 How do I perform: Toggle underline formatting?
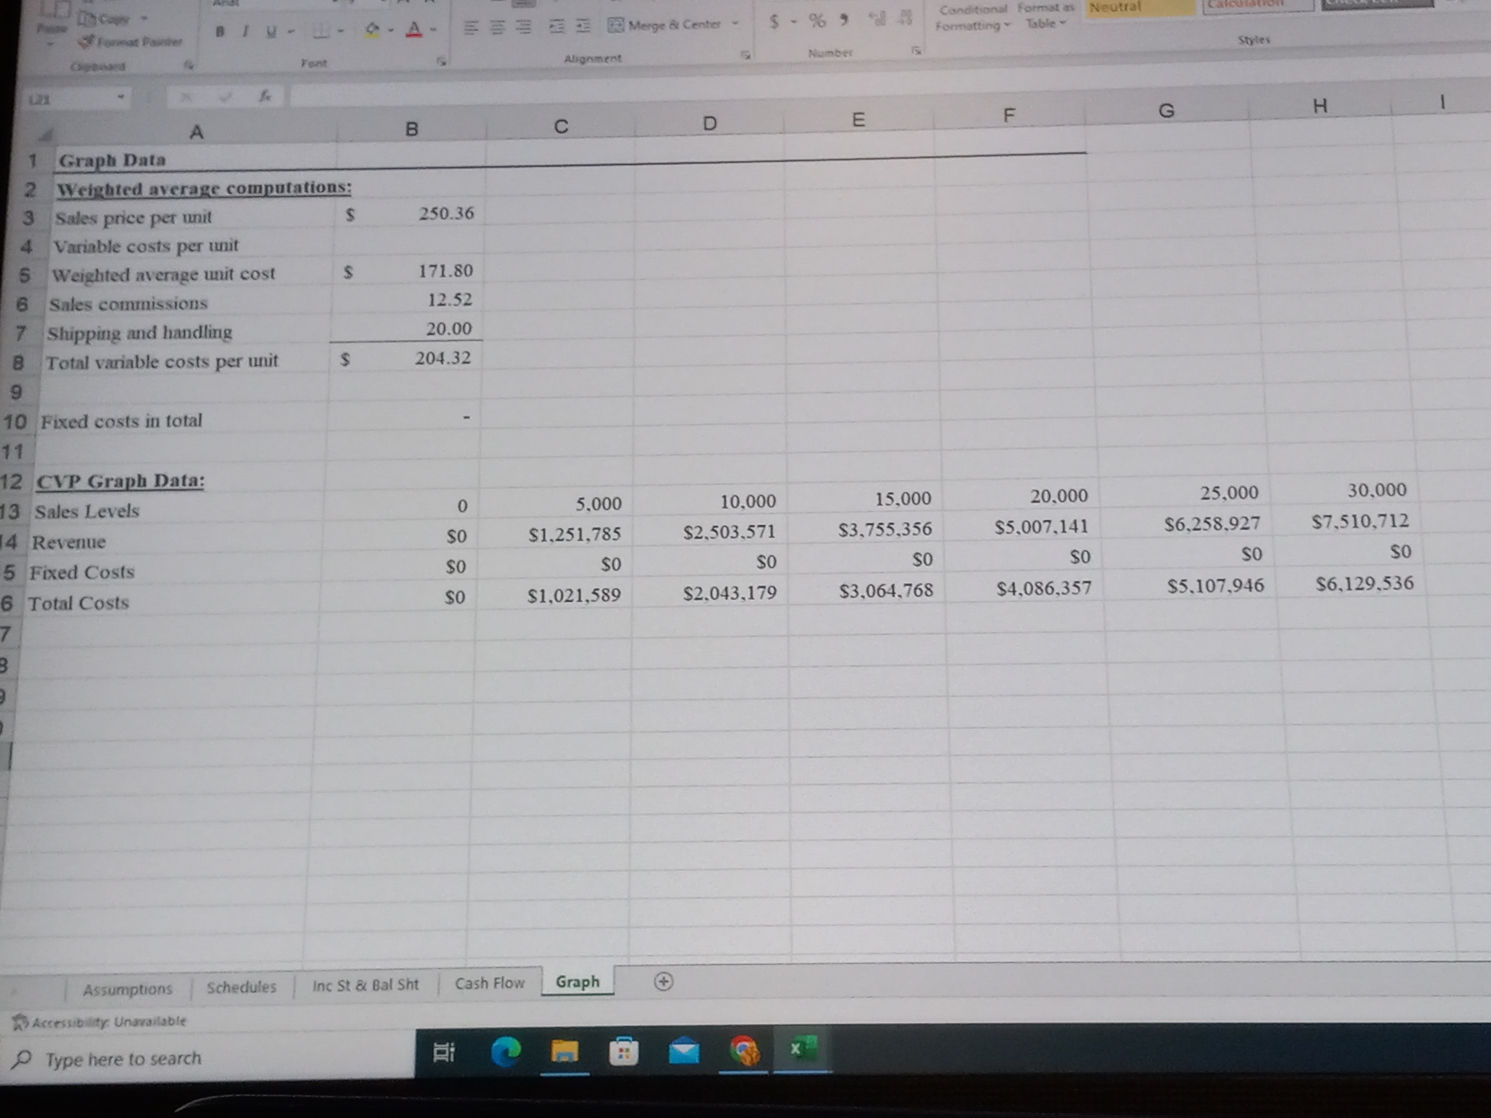271,31
